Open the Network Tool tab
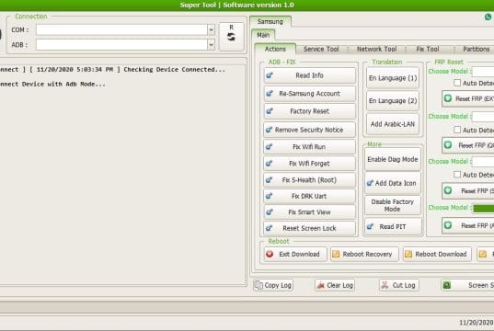This screenshot has width=494, height=331. click(x=376, y=49)
